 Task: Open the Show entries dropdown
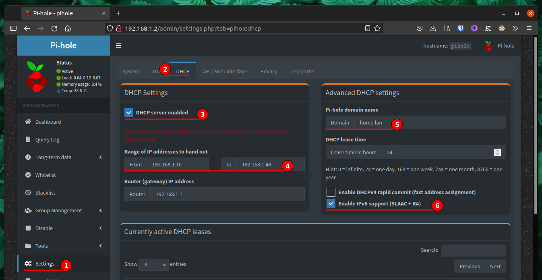[x=153, y=264]
